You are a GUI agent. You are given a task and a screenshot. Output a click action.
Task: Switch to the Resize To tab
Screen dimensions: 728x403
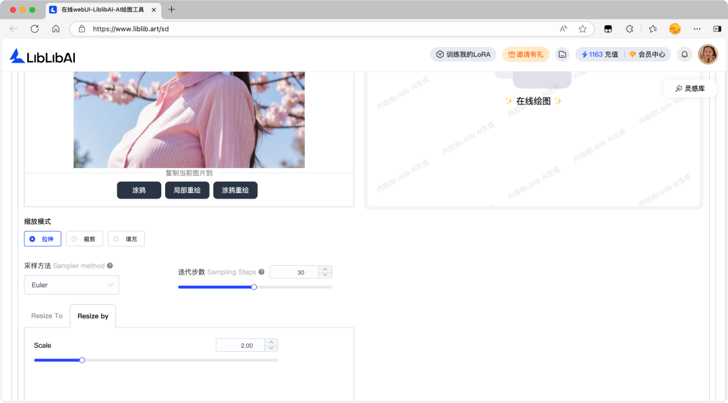click(x=47, y=316)
